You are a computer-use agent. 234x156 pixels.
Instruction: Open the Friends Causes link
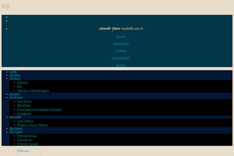[x=28, y=144]
